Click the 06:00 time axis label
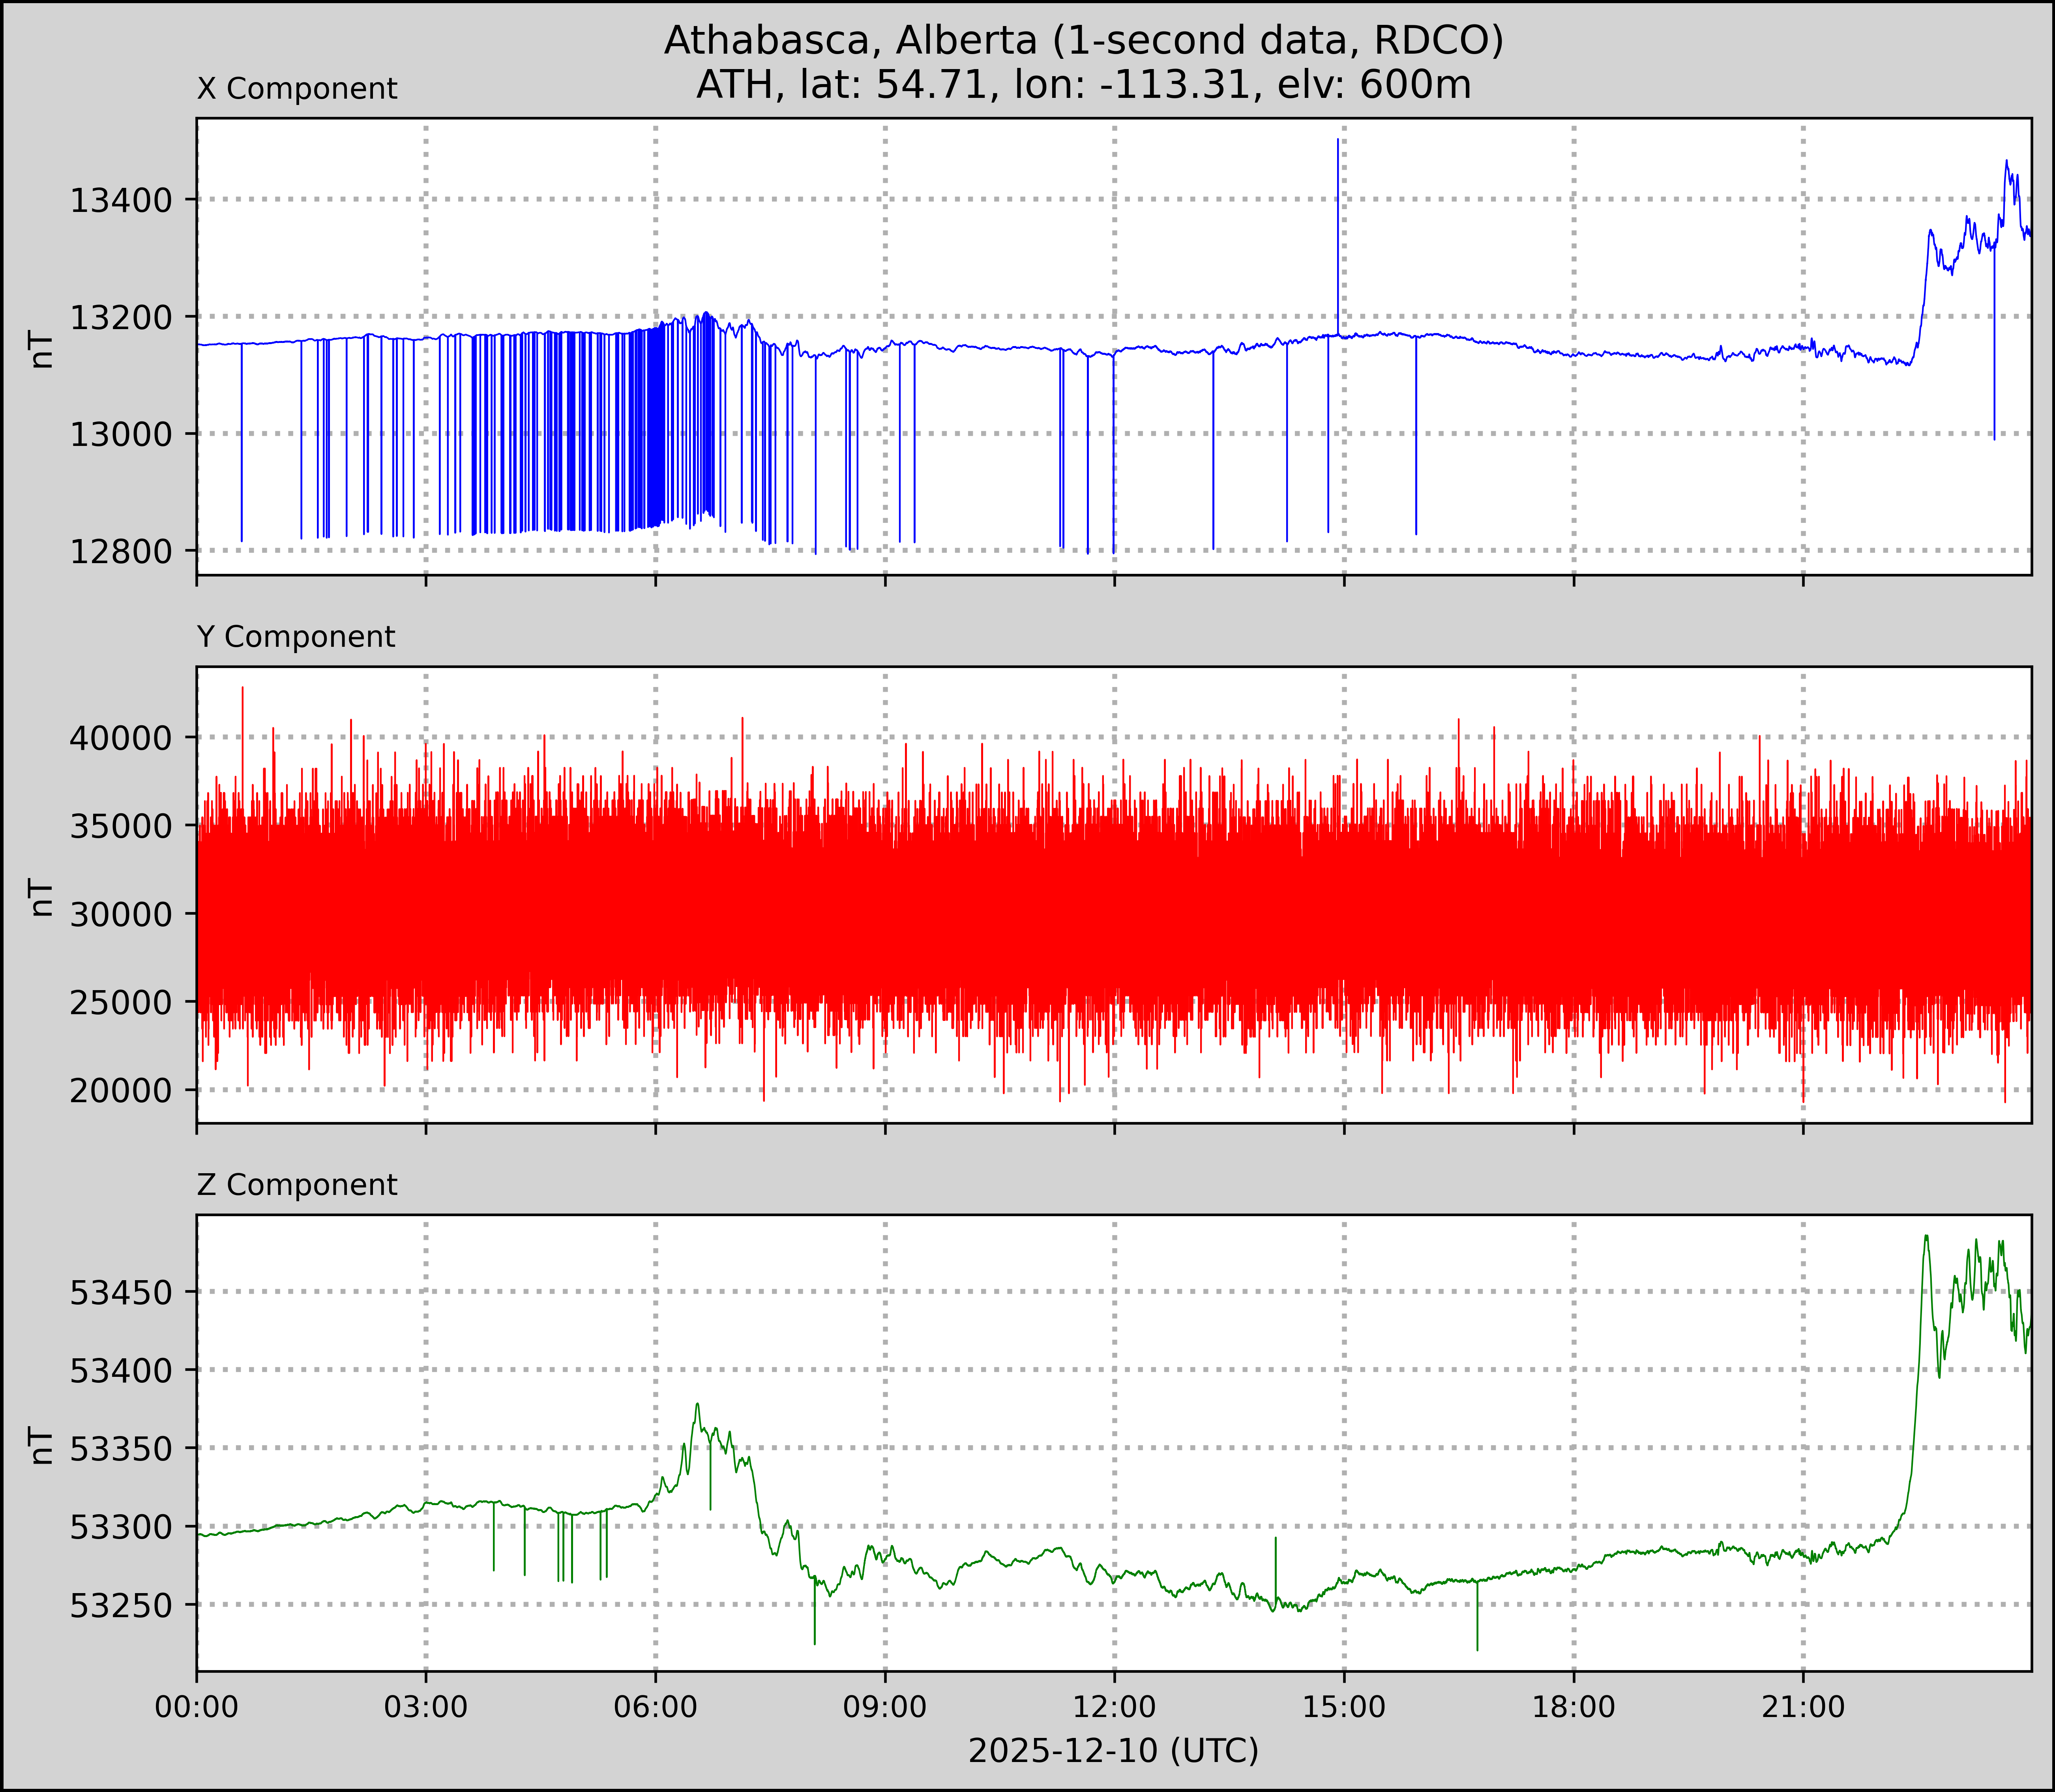2055x1792 pixels. point(655,1707)
